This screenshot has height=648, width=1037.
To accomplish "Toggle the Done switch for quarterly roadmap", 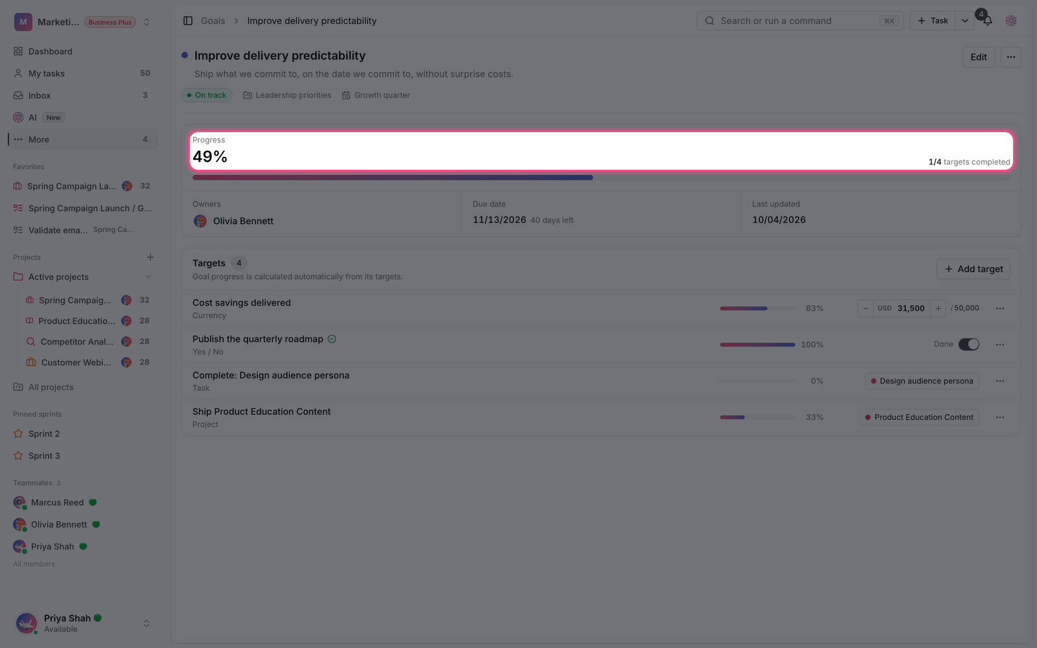I will point(969,344).
